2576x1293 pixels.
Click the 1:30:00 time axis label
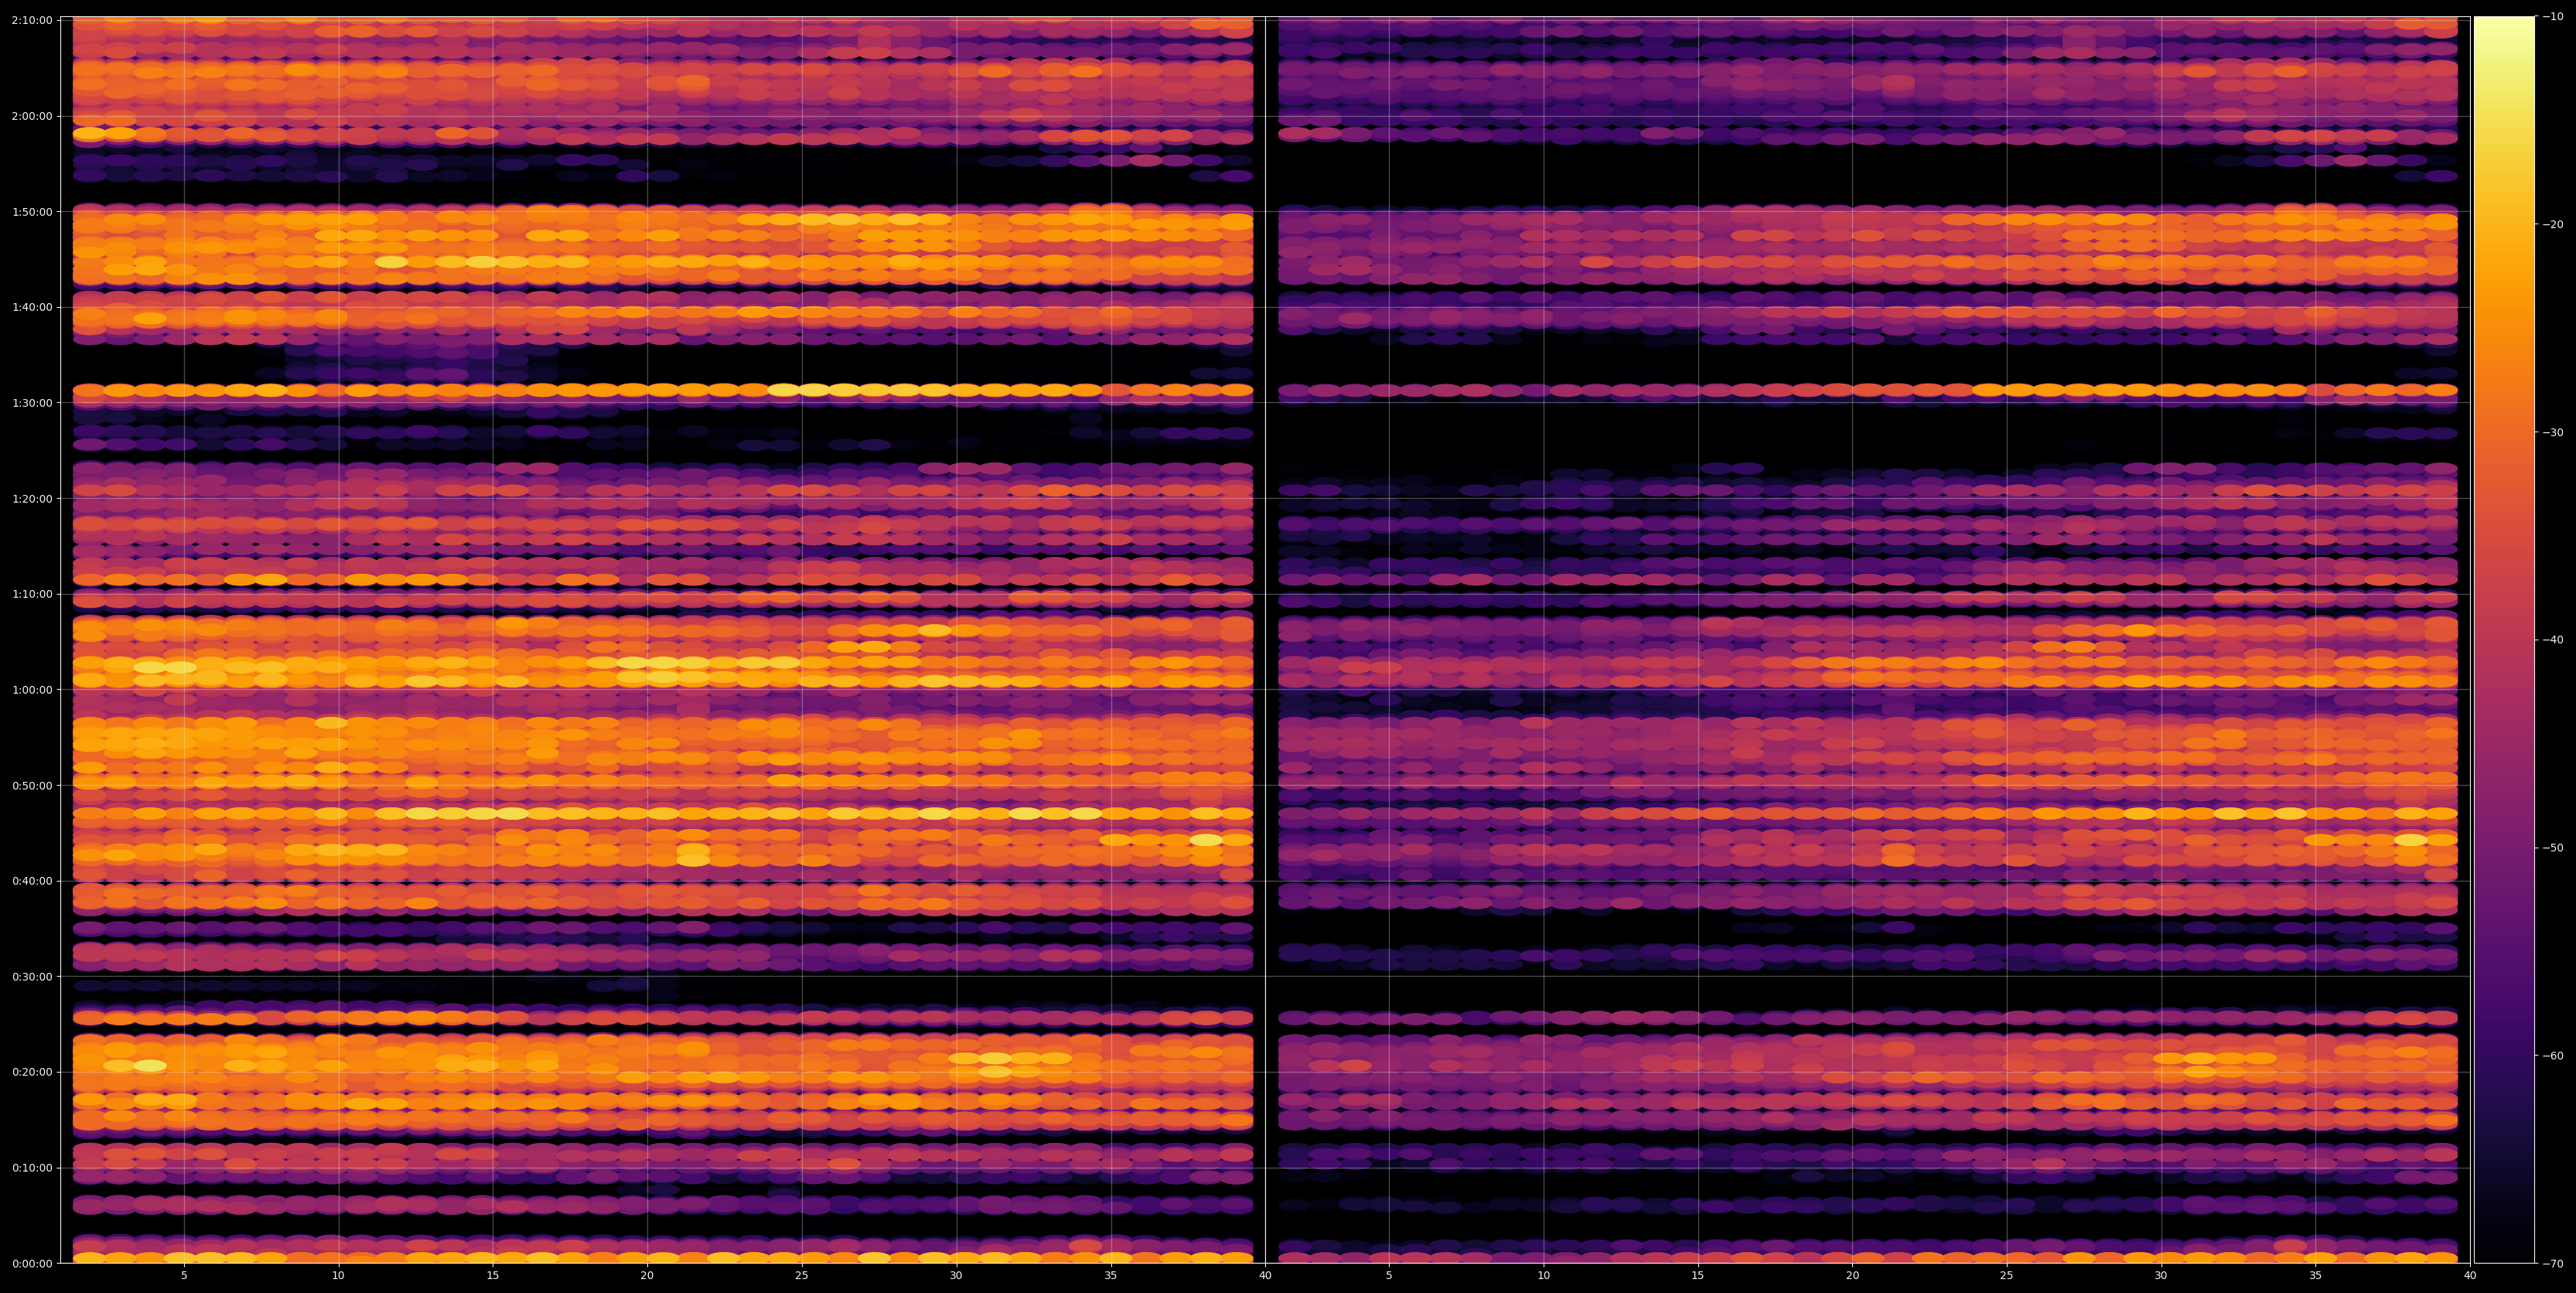pos(33,403)
